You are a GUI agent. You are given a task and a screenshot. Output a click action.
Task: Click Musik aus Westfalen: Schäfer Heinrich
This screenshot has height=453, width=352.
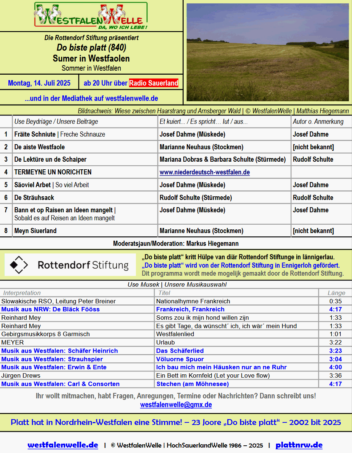click(60, 351)
